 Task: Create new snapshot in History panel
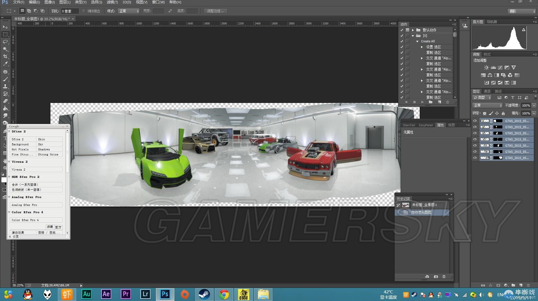coord(436,277)
